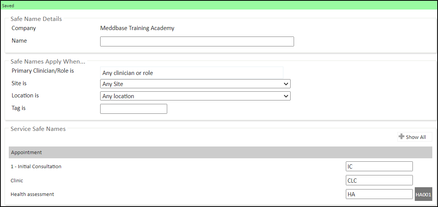The width and height of the screenshot is (438, 207).
Task: Click the green Saved notification bar
Action: point(219,6)
